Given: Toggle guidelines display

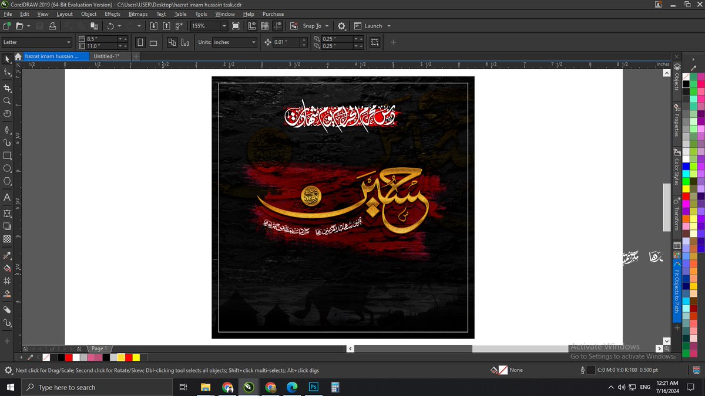Looking at the screenshot, I should 277,26.
